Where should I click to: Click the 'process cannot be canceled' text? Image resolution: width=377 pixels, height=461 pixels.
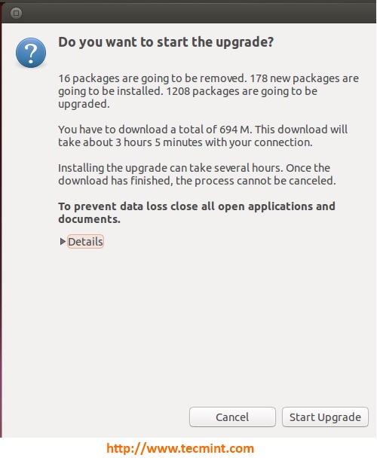click(265, 181)
